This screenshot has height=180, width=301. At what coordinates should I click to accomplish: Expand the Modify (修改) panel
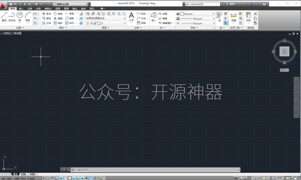(63, 28)
